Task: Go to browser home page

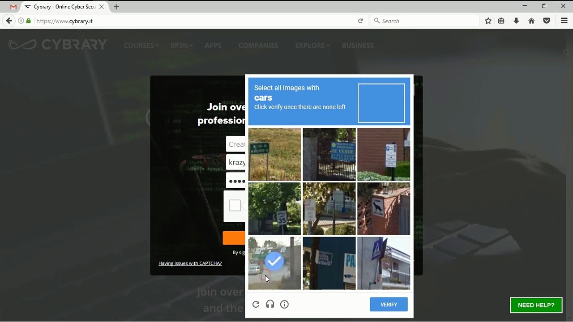Action: (531, 21)
